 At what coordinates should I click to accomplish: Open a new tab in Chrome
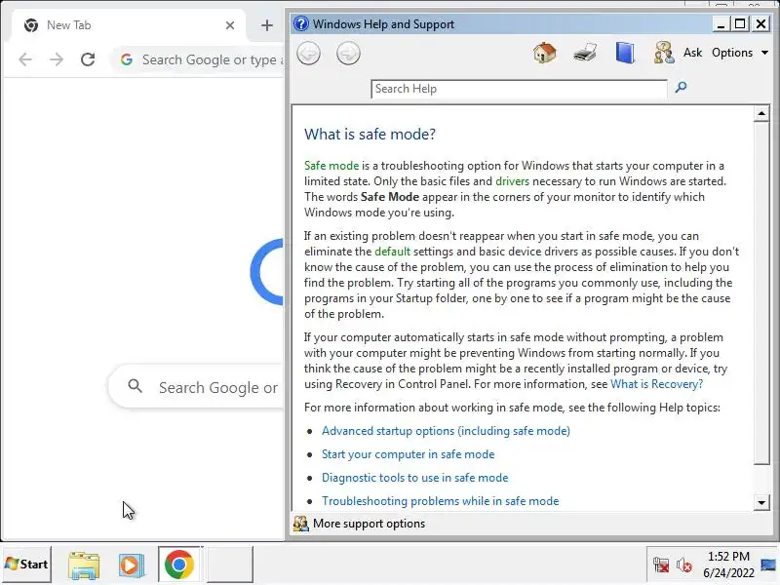267,25
